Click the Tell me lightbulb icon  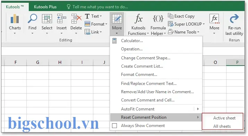(x=68, y=7)
